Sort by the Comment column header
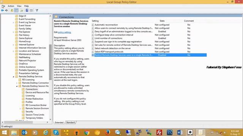 189,21
